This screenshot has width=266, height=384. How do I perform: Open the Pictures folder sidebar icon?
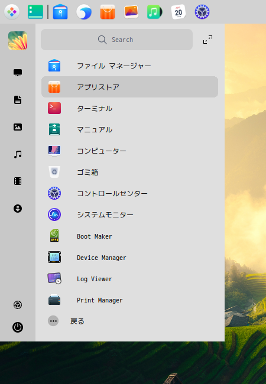(x=18, y=127)
